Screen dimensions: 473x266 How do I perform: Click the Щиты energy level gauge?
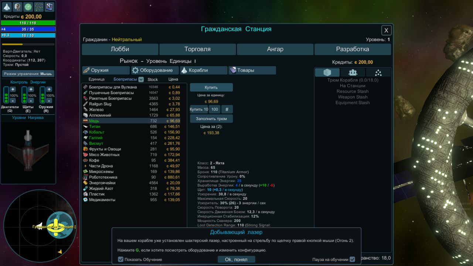tap(24, 95)
